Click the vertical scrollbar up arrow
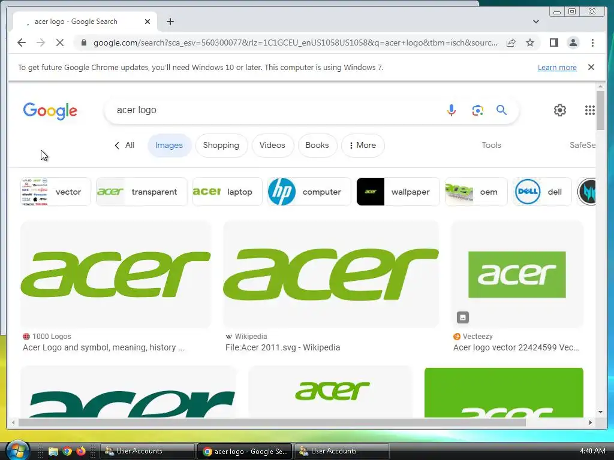This screenshot has height=460, width=614. tap(600, 86)
